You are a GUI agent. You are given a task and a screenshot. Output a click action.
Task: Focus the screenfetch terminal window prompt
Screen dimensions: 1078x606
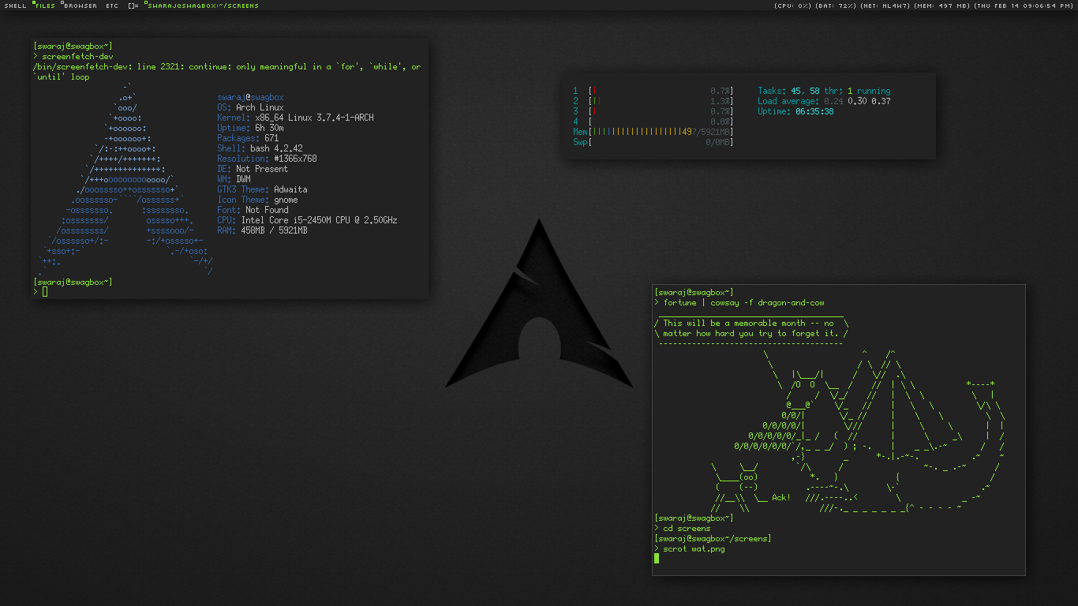[46, 292]
